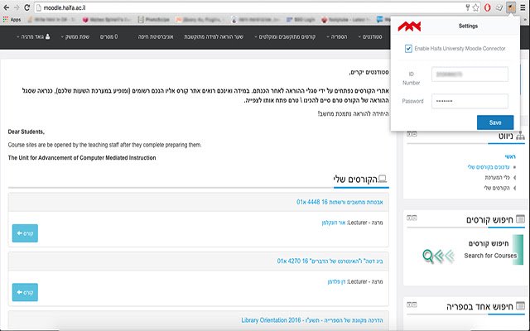Dock the חיפוש קורסים block
Image resolution: width=530 pixels, height=331 pixels.
409,218
